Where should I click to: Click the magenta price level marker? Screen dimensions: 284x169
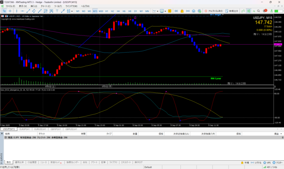278,45
